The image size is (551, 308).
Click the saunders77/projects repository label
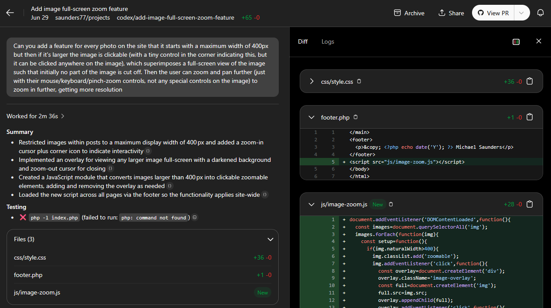point(82,18)
